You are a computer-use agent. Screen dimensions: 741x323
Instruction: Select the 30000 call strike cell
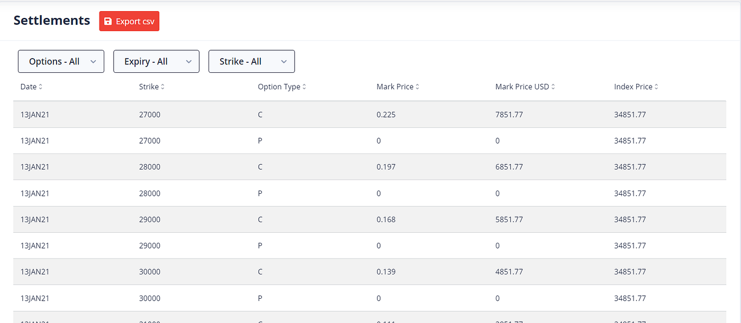click(x=150, y=272)
